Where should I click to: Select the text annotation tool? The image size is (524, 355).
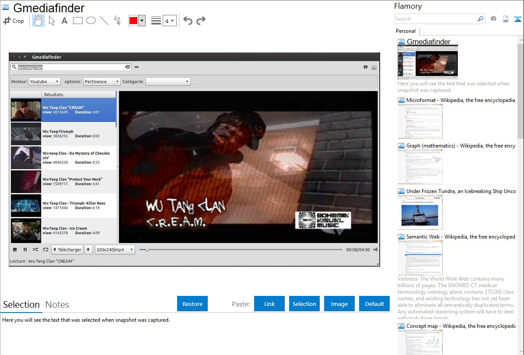pyautogui.click(x=64, y=21)
